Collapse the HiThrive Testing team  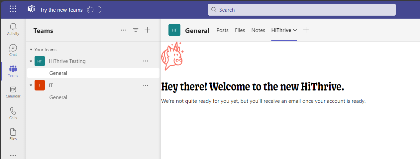click(31, 61)
